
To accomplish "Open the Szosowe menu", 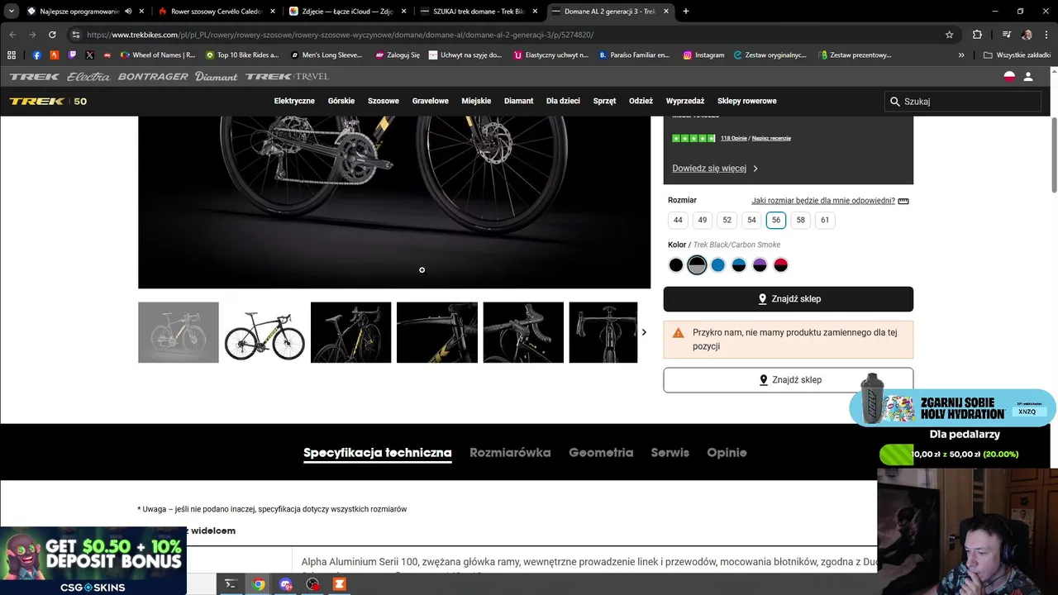I will 384,101.
